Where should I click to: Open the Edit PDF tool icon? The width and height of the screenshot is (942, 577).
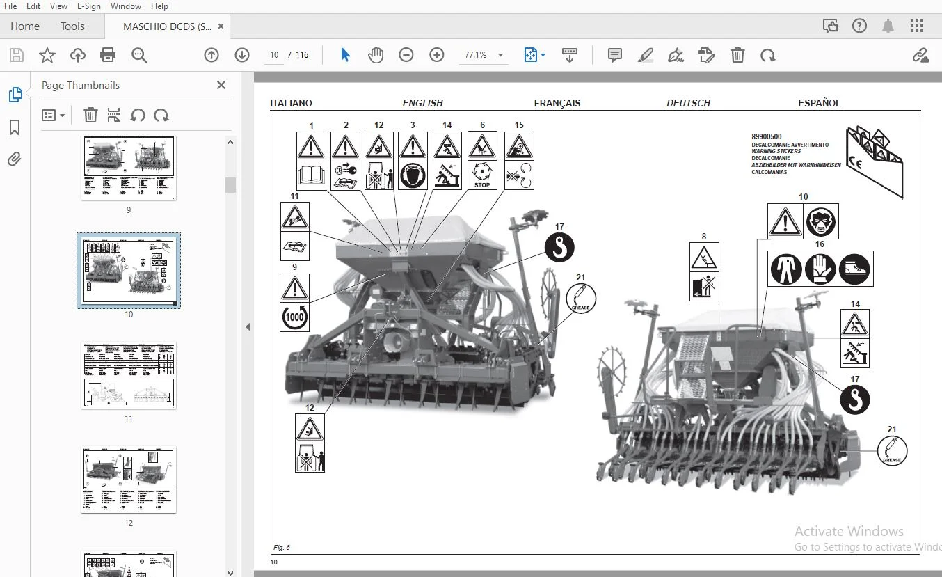pos(707,55)
